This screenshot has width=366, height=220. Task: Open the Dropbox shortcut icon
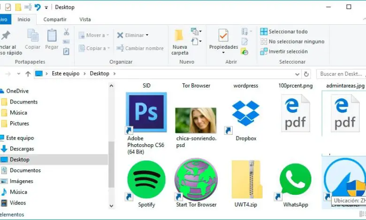click(246, 113)
